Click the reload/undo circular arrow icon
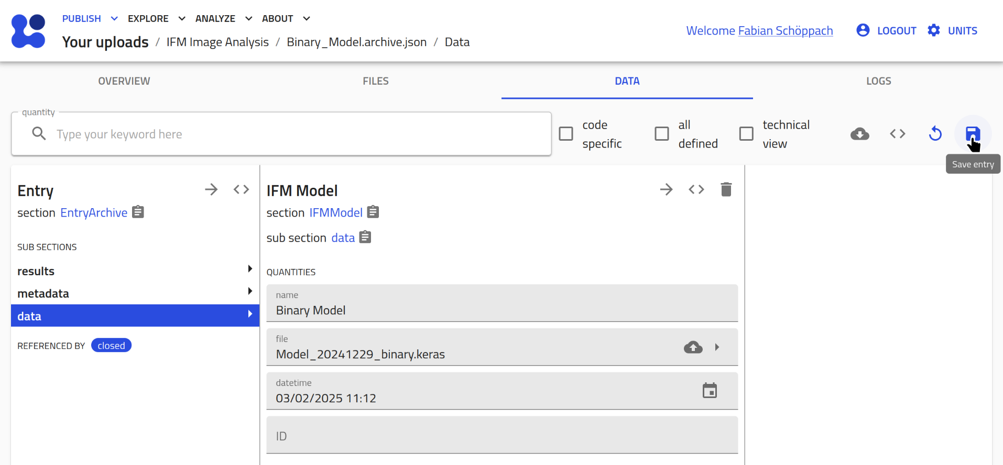The image size is (1003, 465). pyautogui.click(x=935, y=134)
